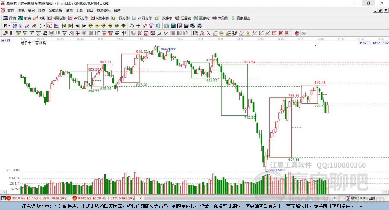The image size is (389, 210).
Task: Select the percent % line tool
Action: click(x=209, y=33)
